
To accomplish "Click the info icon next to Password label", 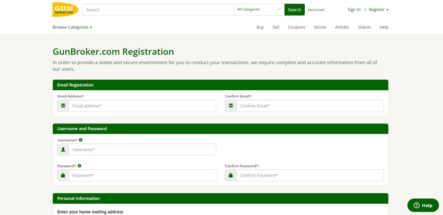I will (x=79, y=166).
